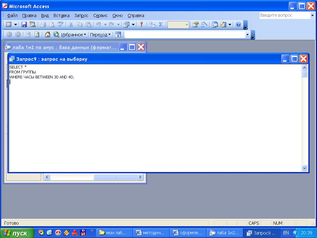Click the Search the Web icon
317x238 pixels.
pos(56,35)
